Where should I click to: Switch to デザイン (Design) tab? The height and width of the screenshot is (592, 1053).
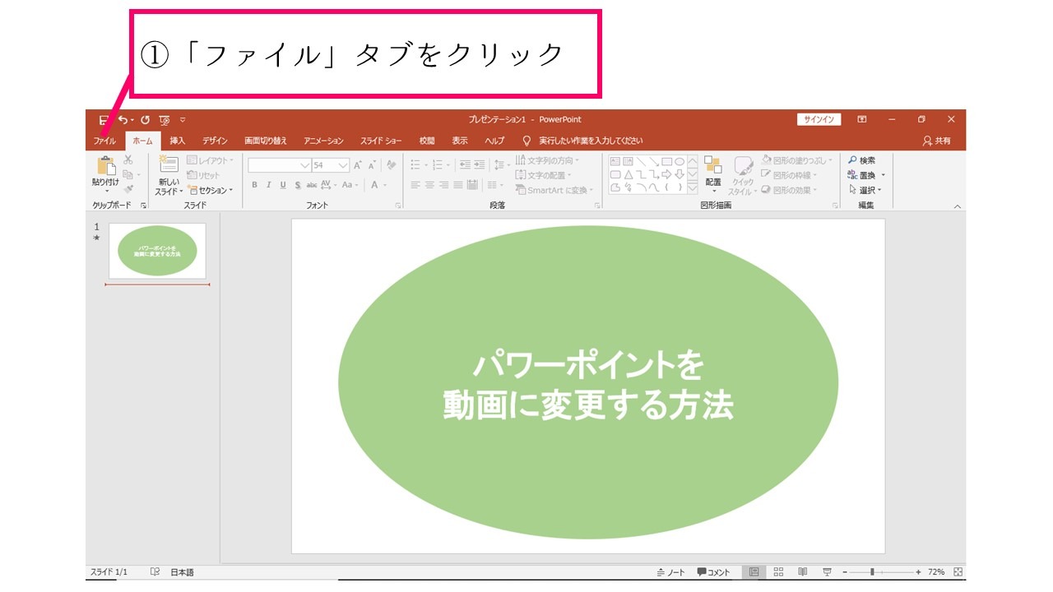tap(216, 141)
